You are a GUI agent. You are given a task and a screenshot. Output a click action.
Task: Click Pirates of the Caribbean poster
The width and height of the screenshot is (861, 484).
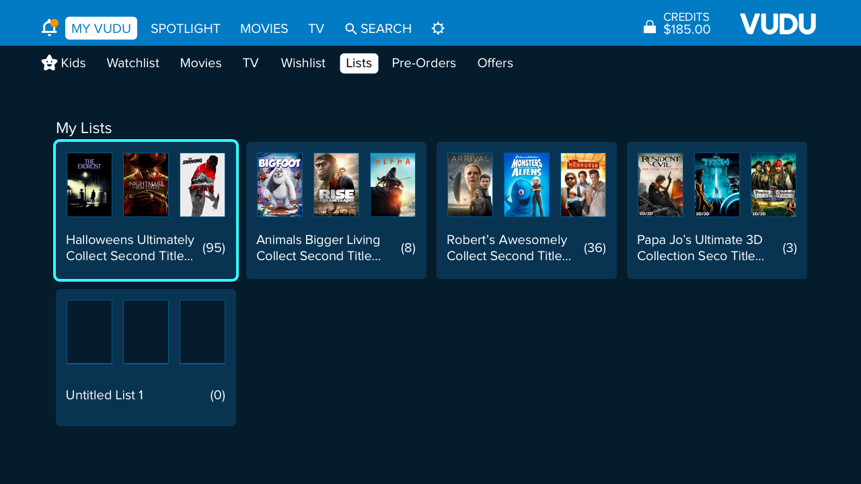[x=774, y=185]
